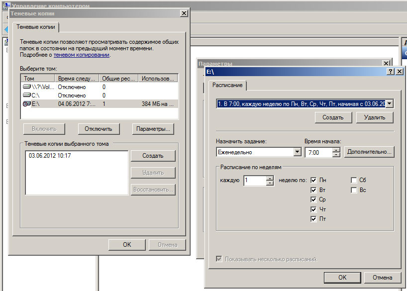
Task: Select the C:\ volume drive icon
Action: pos(27,96)
